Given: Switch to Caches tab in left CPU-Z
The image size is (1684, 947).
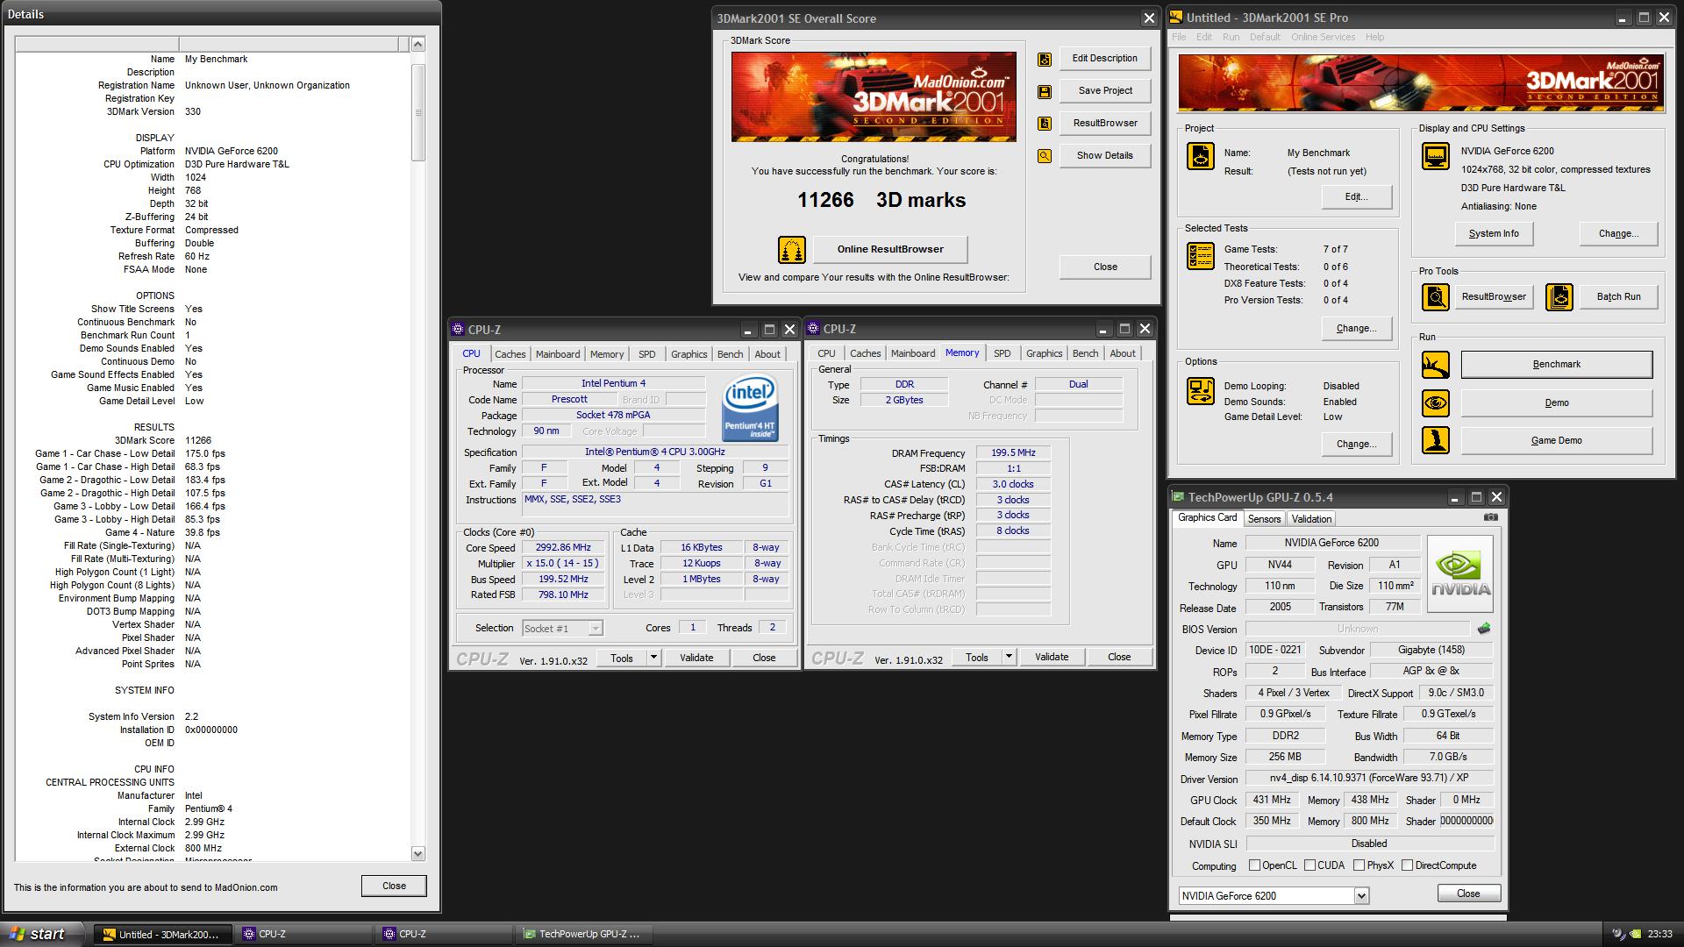Looking at the screenshot, I should pos(510,354).
